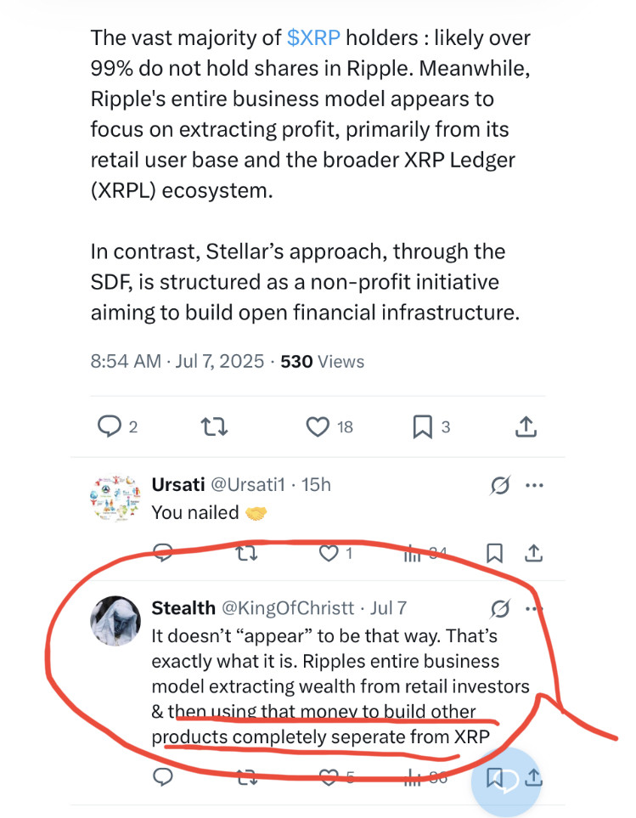Open Stealth's profile avatar

tap(115, 621)
